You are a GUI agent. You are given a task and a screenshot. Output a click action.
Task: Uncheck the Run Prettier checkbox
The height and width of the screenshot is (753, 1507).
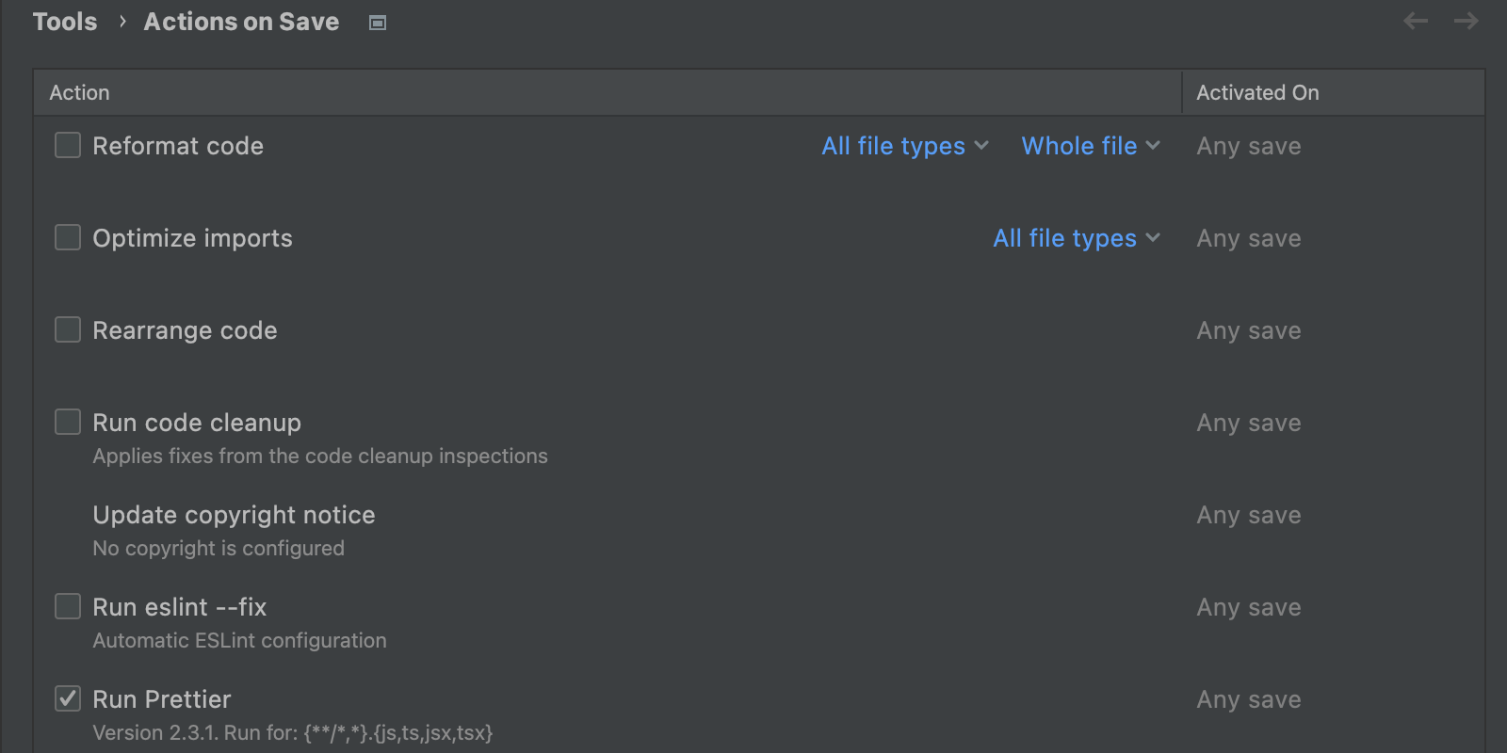(68, 698)
